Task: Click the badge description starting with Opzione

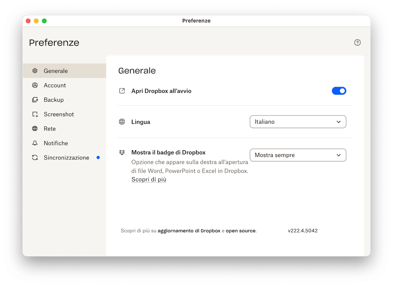Action: click(x=190, y=167)
